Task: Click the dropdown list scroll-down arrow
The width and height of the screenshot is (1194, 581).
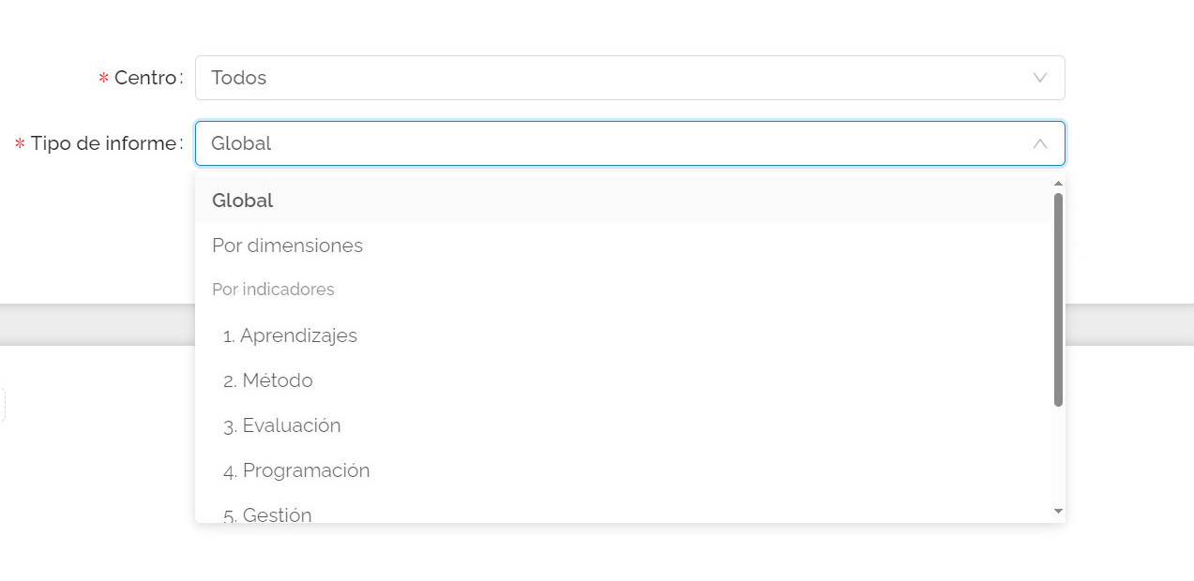Action: click(1058, 512)
